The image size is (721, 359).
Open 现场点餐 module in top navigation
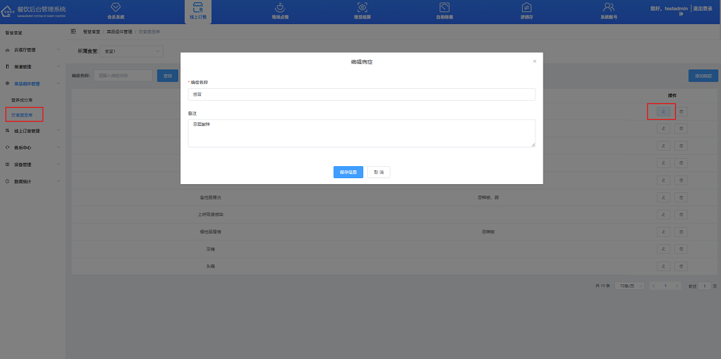point(280,11)
